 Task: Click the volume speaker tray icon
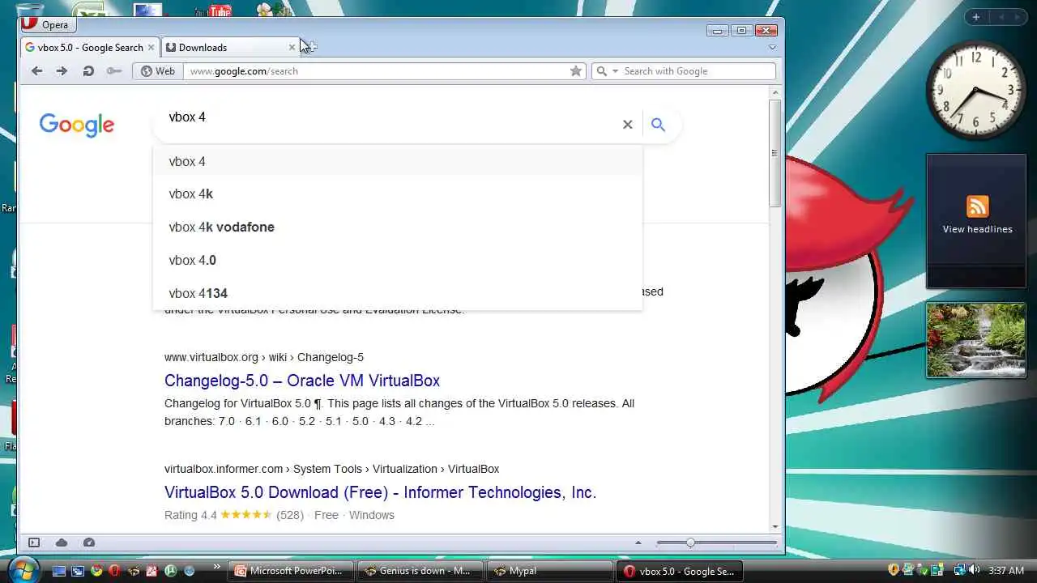pyautogui.click(x=974, y=570)
